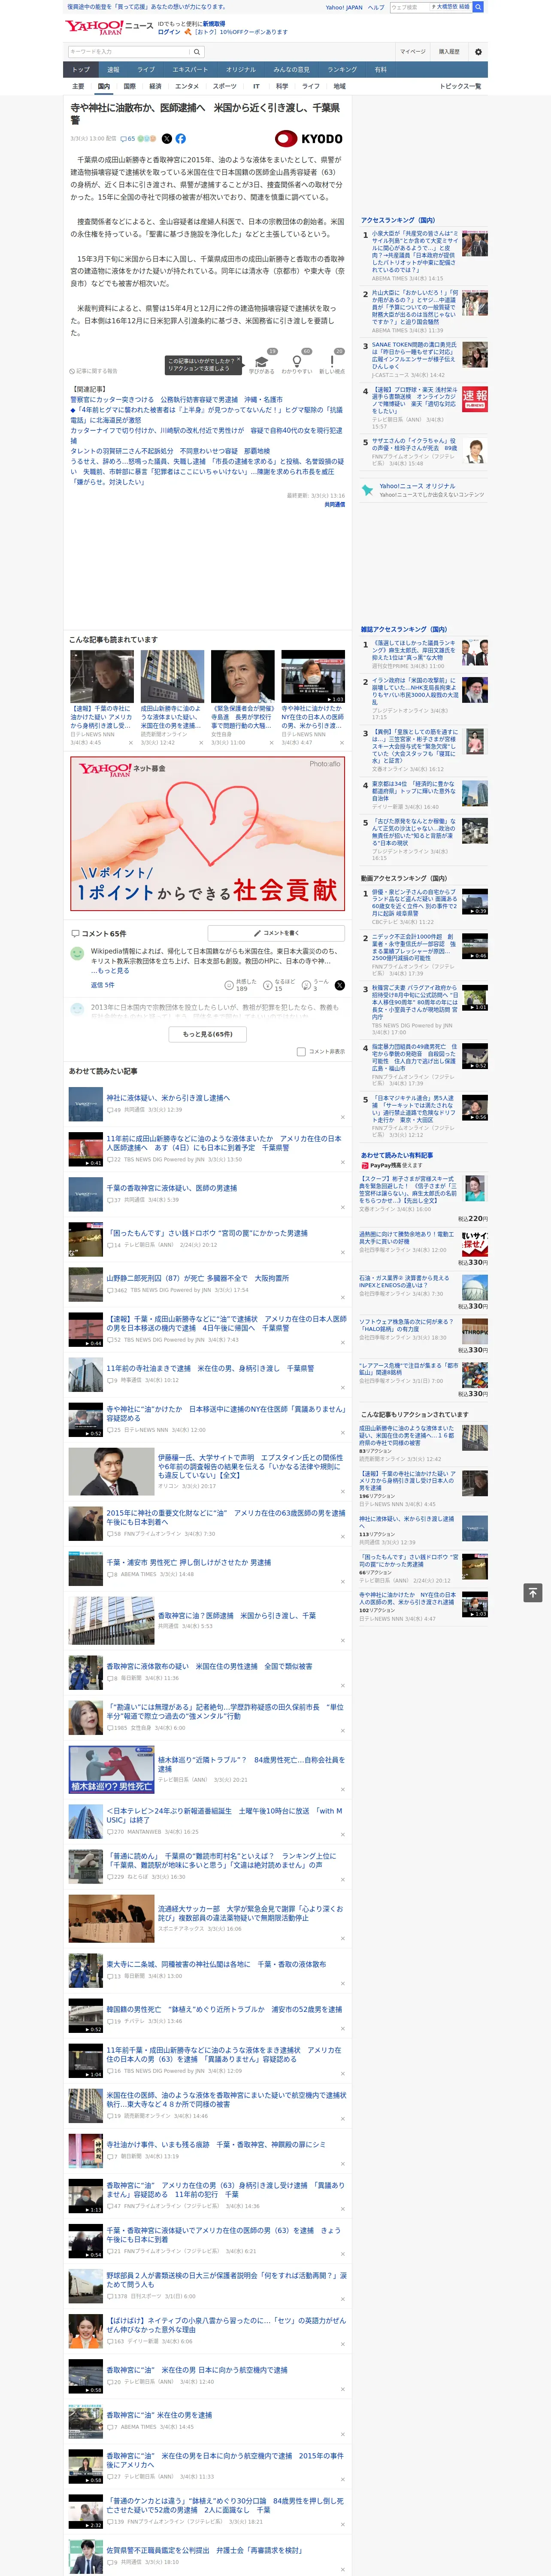Dismiss the 11年前の寺社油まきで逮捕 row
The width and height of the screenshot is (551, 2576).
pyautogui.click(x=343, y=1387)
